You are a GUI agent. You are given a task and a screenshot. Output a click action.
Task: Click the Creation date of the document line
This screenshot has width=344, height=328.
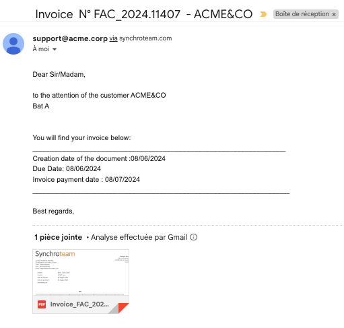tap(99, 158)
